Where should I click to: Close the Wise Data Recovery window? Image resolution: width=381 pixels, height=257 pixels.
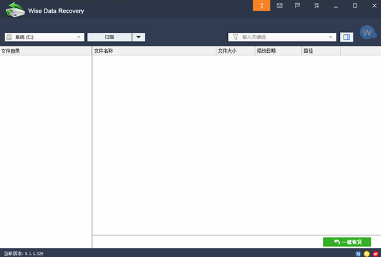click(374, 5)
